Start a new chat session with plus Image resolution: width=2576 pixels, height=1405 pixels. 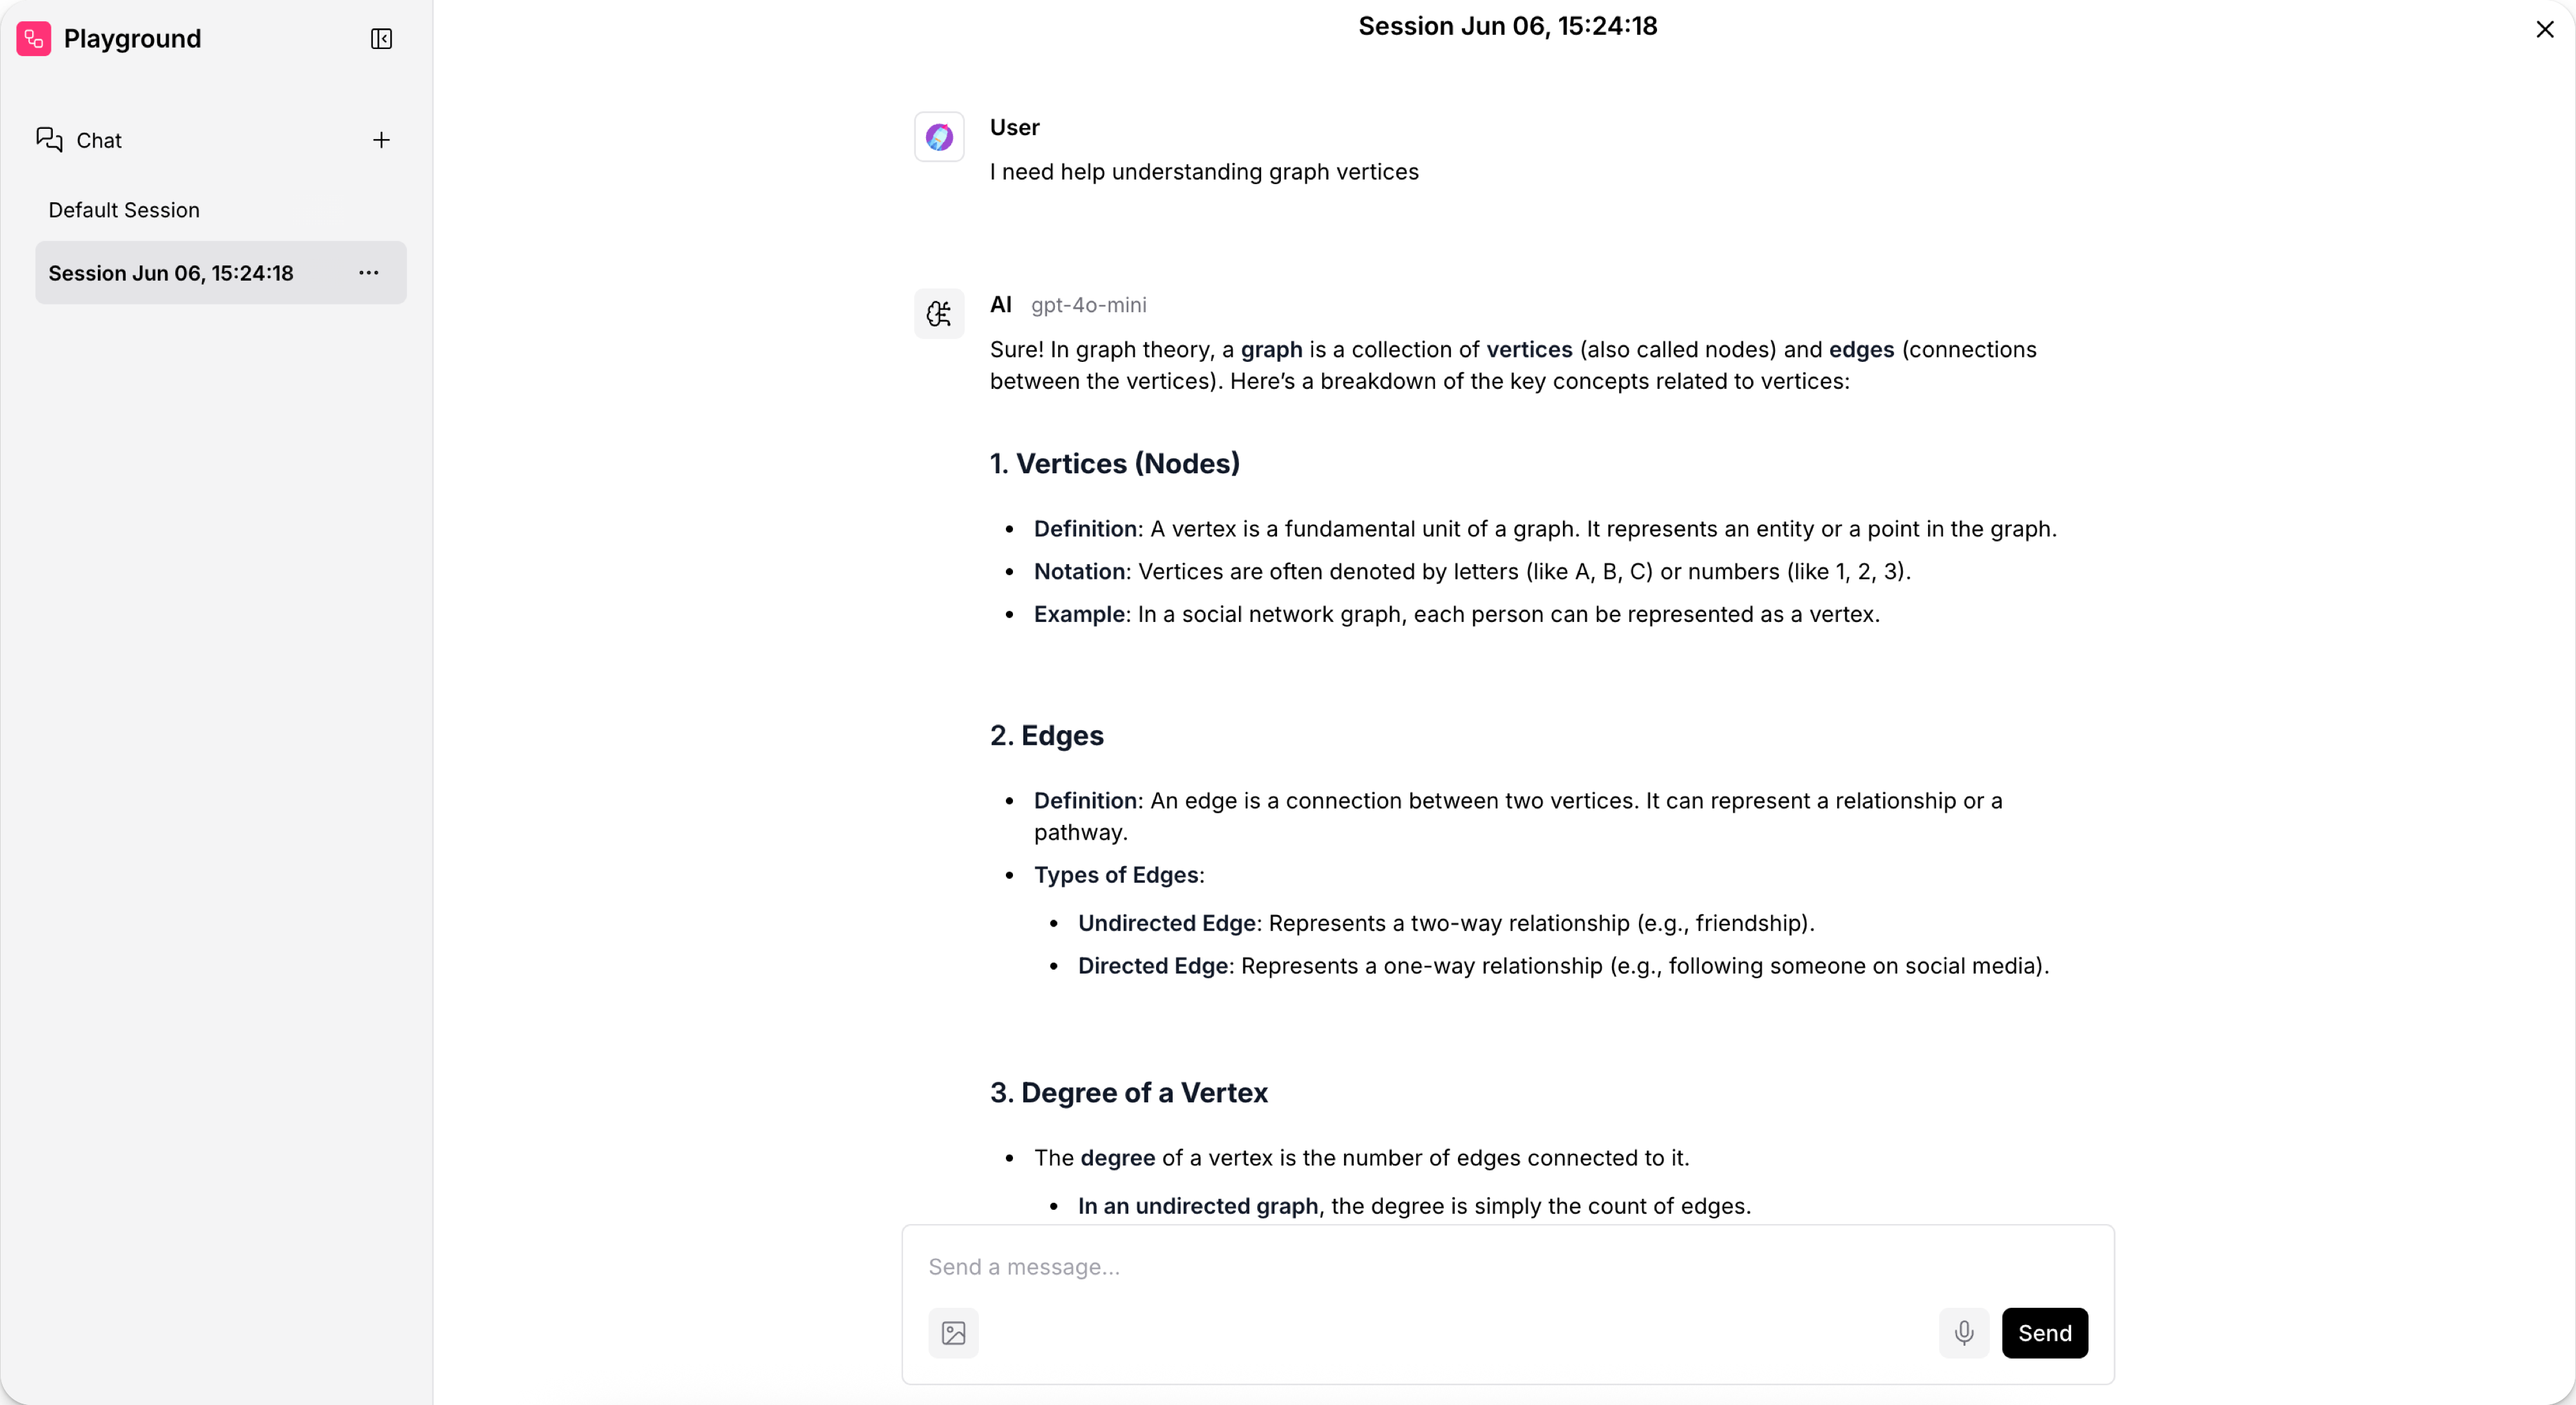tap(381, 140)
